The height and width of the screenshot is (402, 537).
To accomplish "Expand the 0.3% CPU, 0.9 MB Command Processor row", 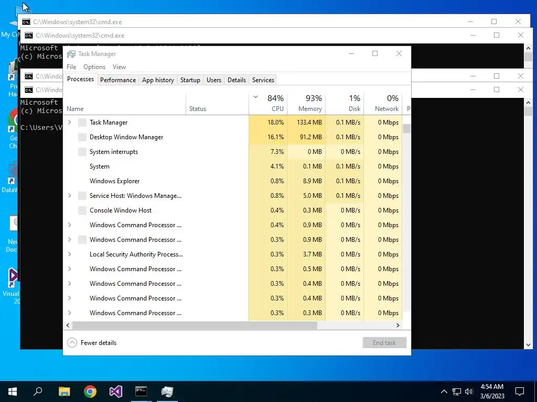I will click(x=70, y=240).
